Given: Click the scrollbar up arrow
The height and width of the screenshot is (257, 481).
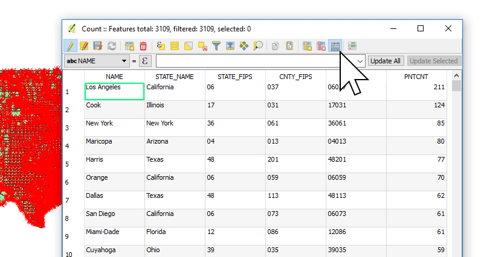Looking at the screenshot, I should point(456,75).
